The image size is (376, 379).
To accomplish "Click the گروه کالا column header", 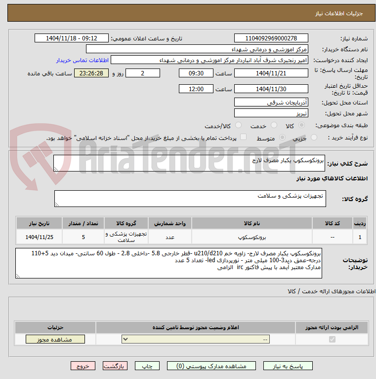I will [x=126, y=223].
